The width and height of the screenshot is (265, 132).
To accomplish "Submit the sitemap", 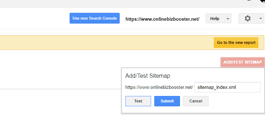I will [x=167, y=101].
